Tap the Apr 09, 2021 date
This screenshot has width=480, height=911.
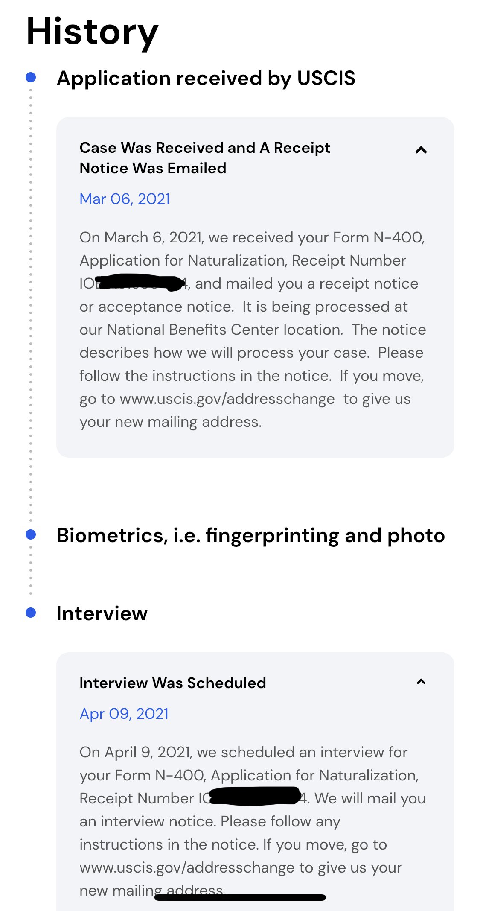coord(124,714)
